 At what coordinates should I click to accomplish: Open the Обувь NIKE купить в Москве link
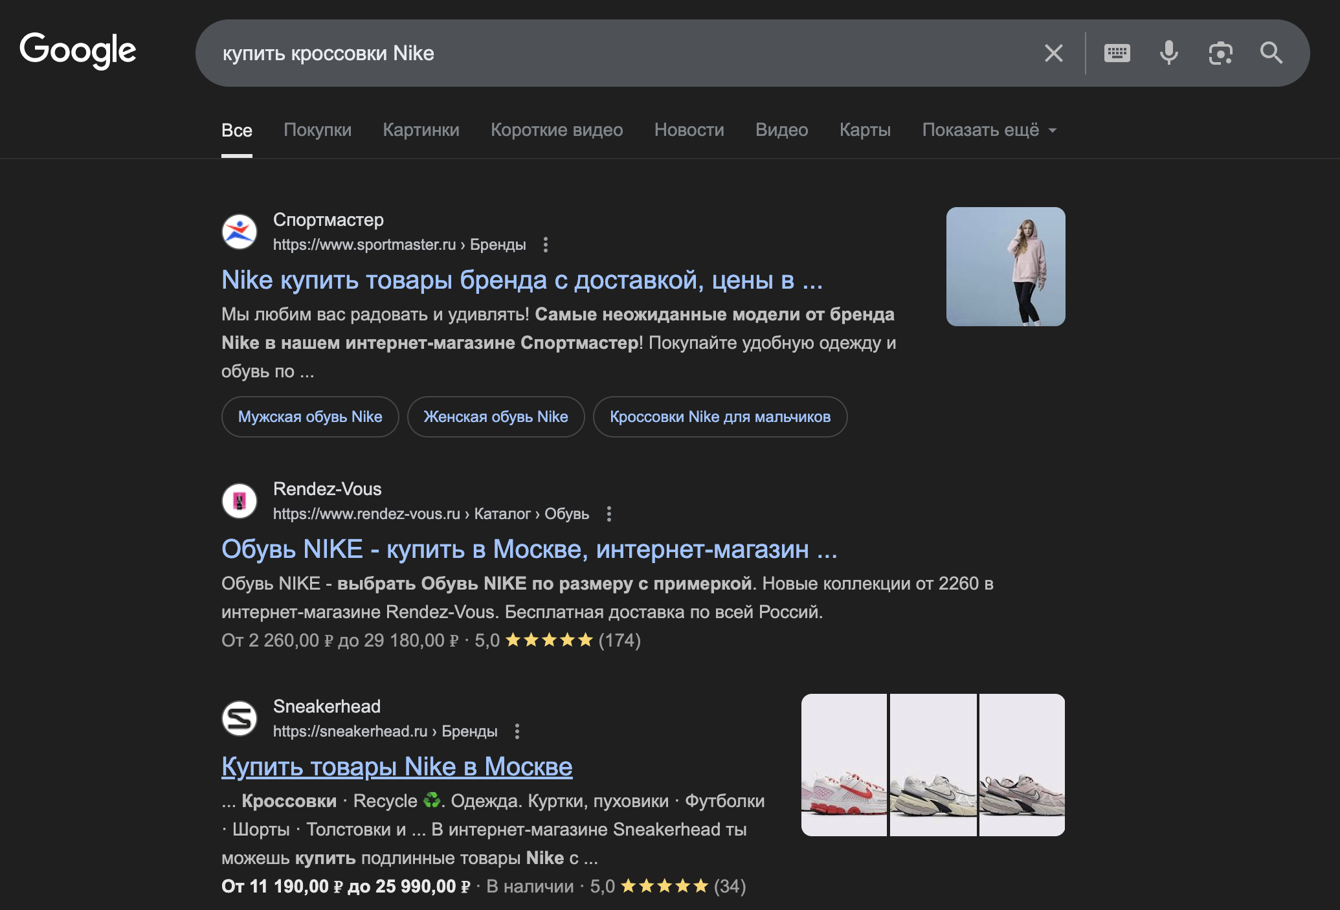(530, 549)
